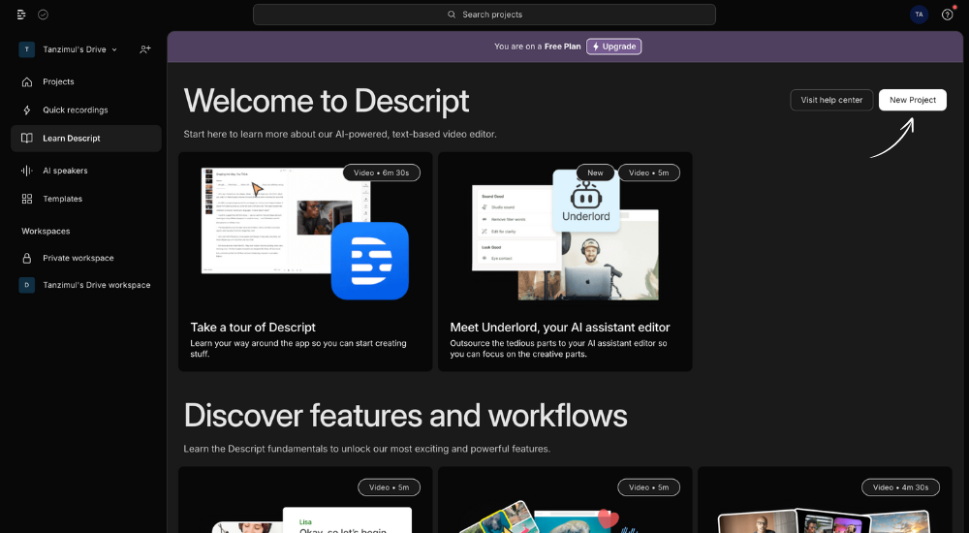Click the Video 6m 30s badge
The height and width of the screenshot is (533, 969).
[381, 173]
